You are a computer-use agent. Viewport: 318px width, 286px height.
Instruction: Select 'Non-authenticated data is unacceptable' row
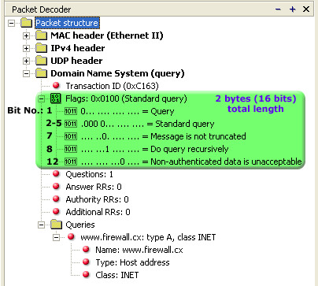click(191, 162)
